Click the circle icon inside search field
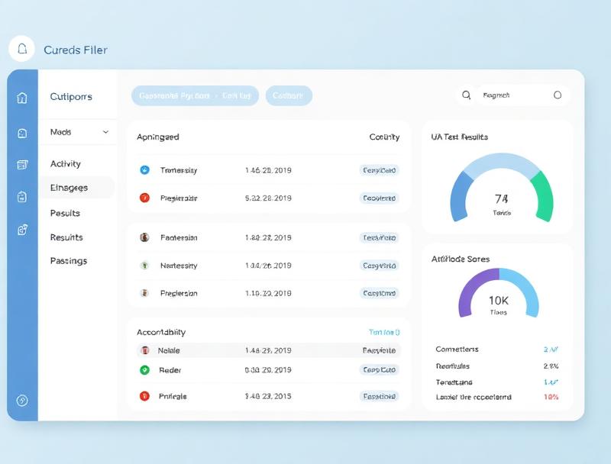Viewport: 611px width, 464px height. pyautogui.click(x=558, y=95)
